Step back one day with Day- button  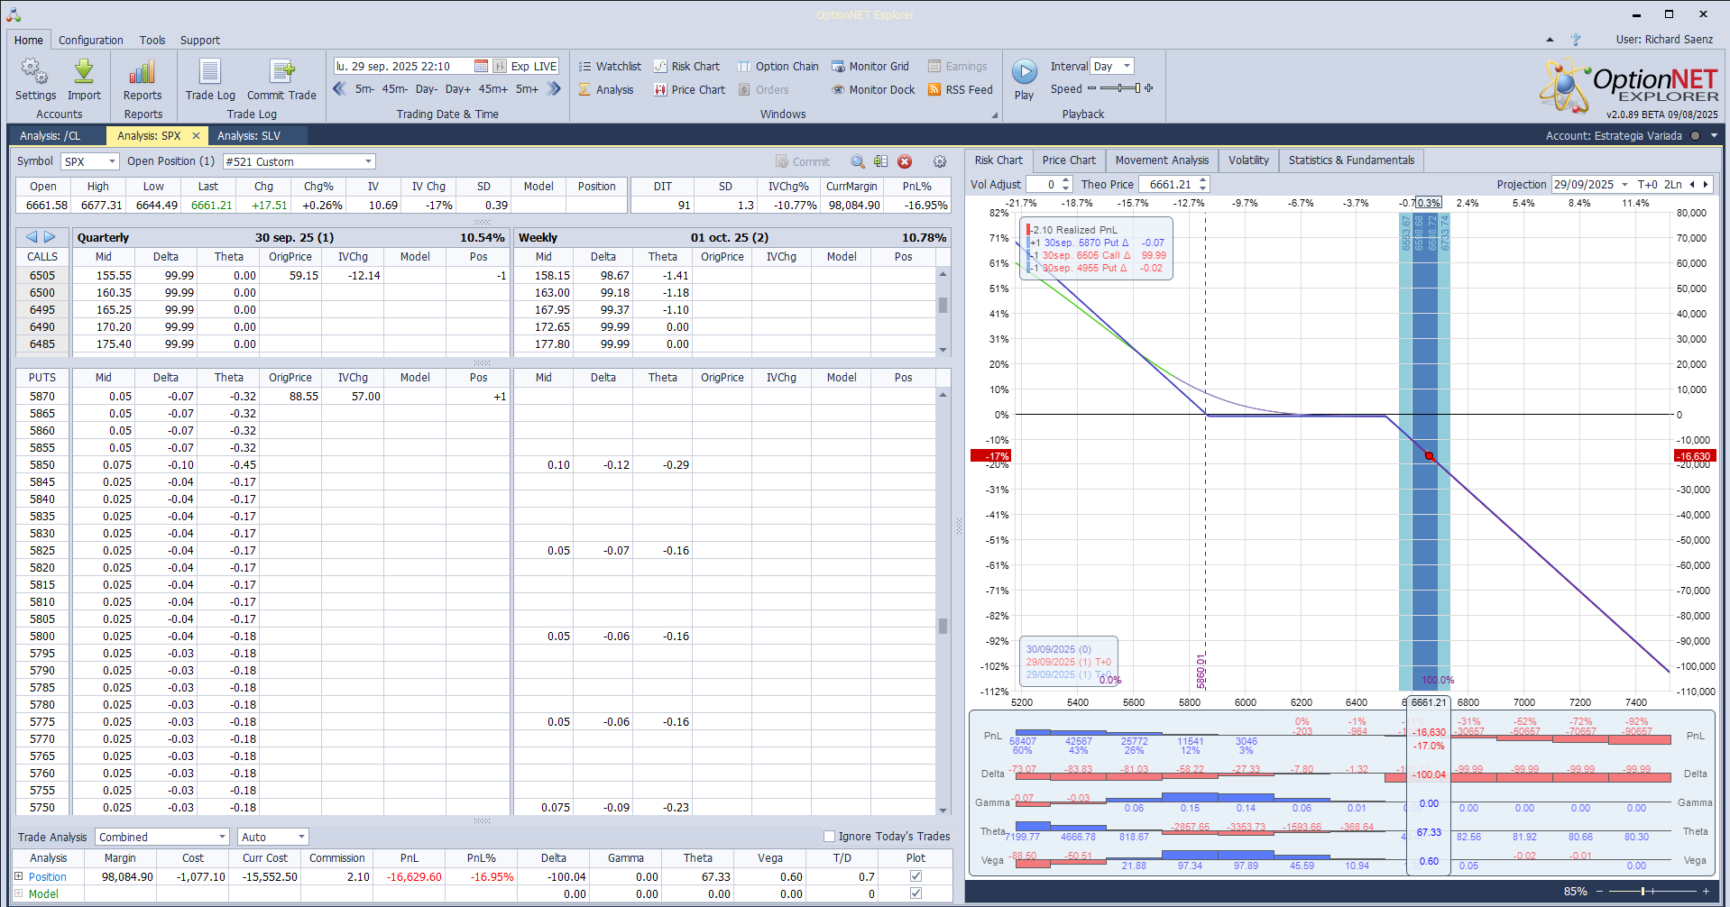click(x=427, y=89)
